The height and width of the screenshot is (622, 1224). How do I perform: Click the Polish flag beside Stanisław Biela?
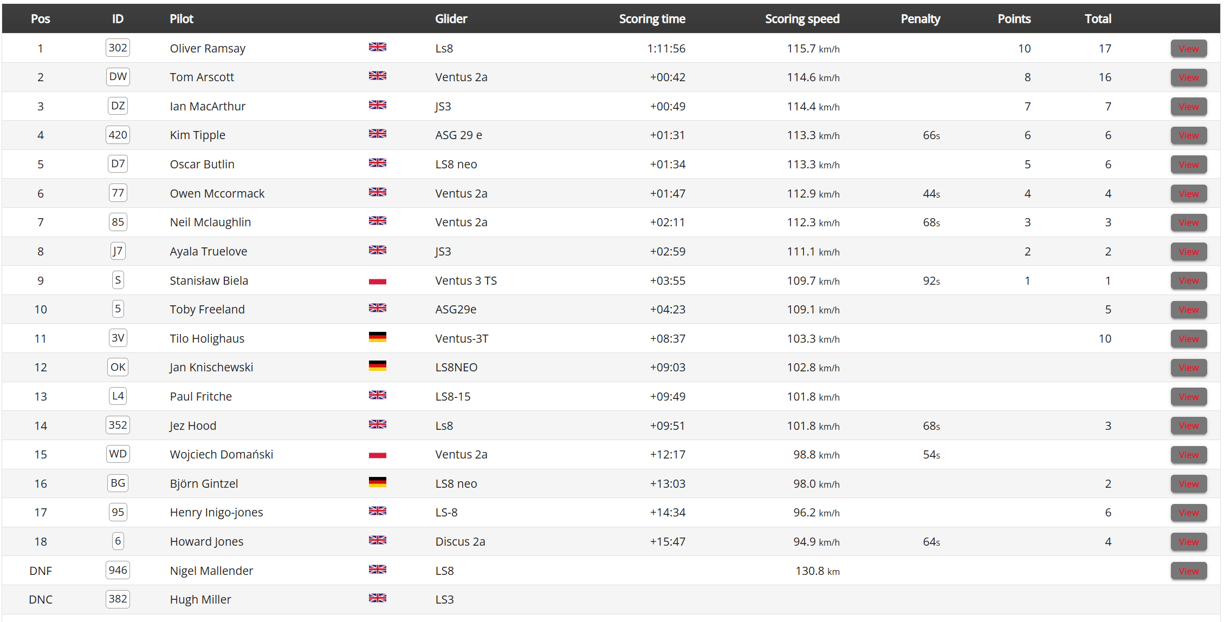click(377, 281)
